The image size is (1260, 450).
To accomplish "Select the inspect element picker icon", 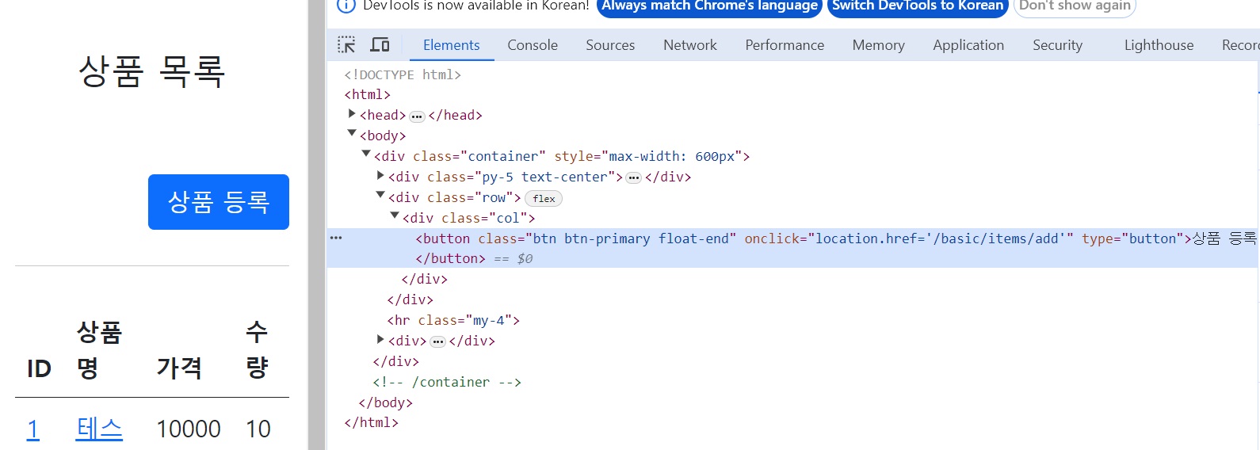I will 346,45.
